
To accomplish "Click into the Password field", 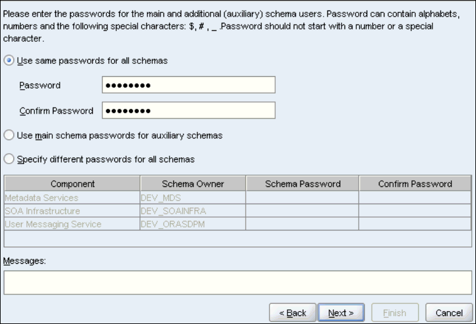I will [x=189, y=85].
